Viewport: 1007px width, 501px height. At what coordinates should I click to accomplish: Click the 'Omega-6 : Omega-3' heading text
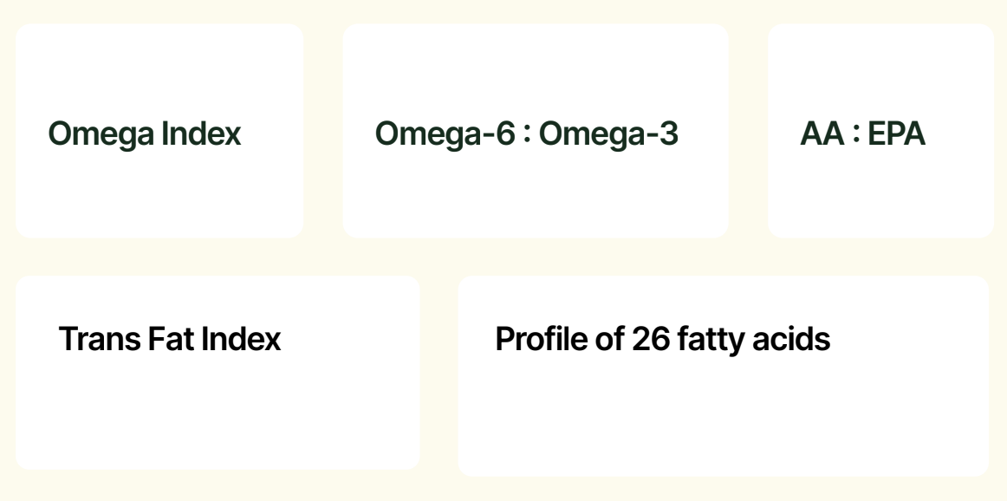click(x=527, y=133)
